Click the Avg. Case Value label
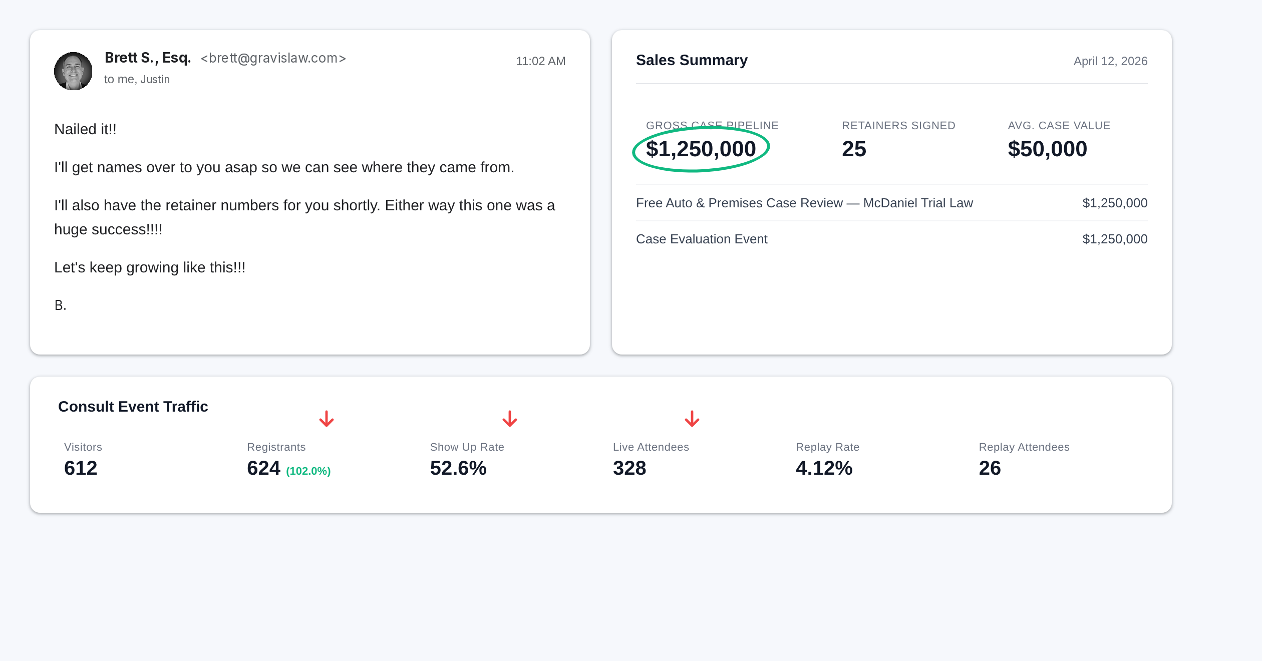1262x661 pixels. coord(1059,126)
